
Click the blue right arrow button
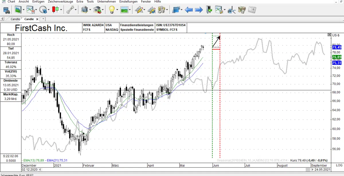[x=199, y=10]
